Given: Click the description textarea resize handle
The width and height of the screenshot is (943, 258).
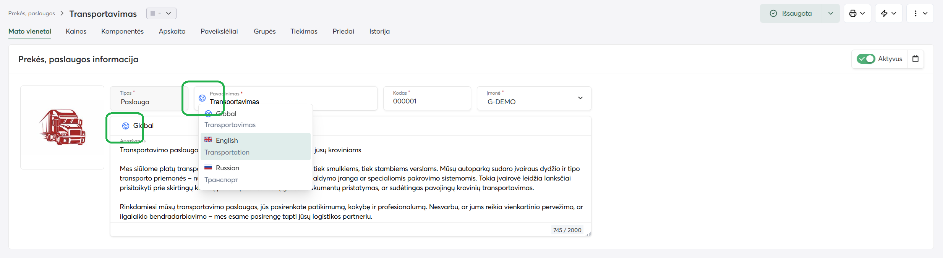Looking at the screenshot, I should click(x=588, y=234).
